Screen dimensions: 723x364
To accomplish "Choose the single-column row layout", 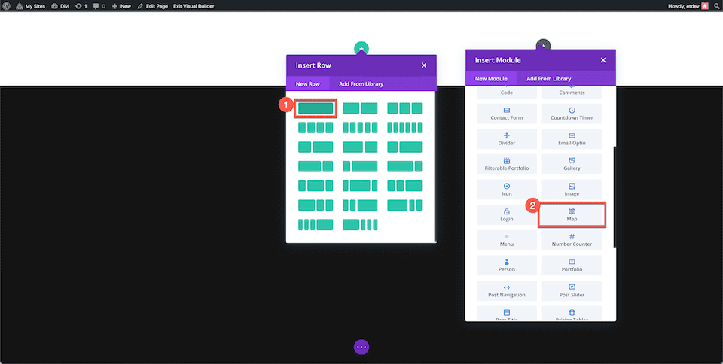I will tap(316, 108).
